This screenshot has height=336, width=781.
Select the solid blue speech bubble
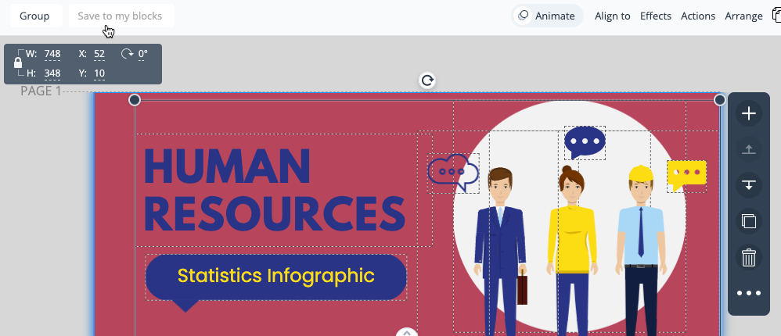(x=585, y=142)
